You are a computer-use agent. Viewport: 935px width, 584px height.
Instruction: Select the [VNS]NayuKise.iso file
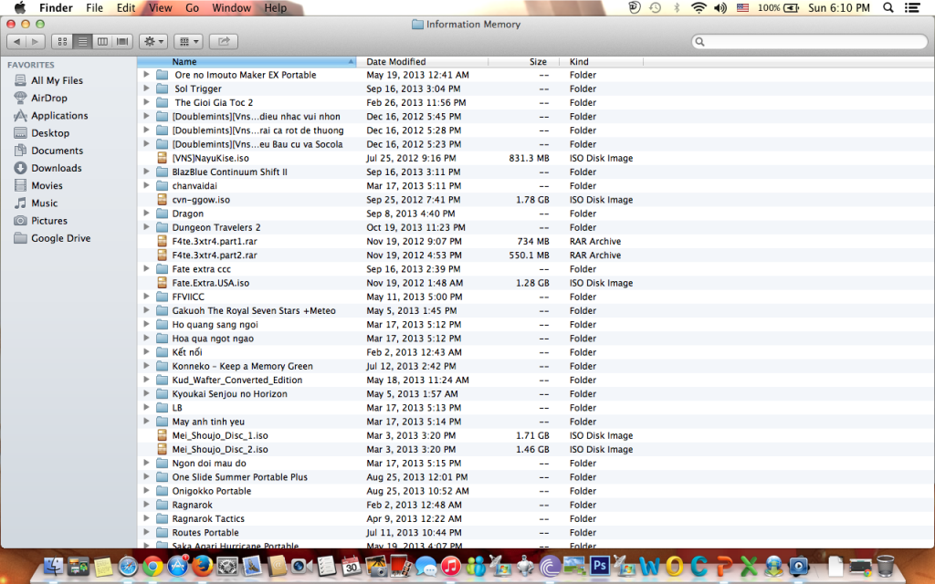[211, 158]
